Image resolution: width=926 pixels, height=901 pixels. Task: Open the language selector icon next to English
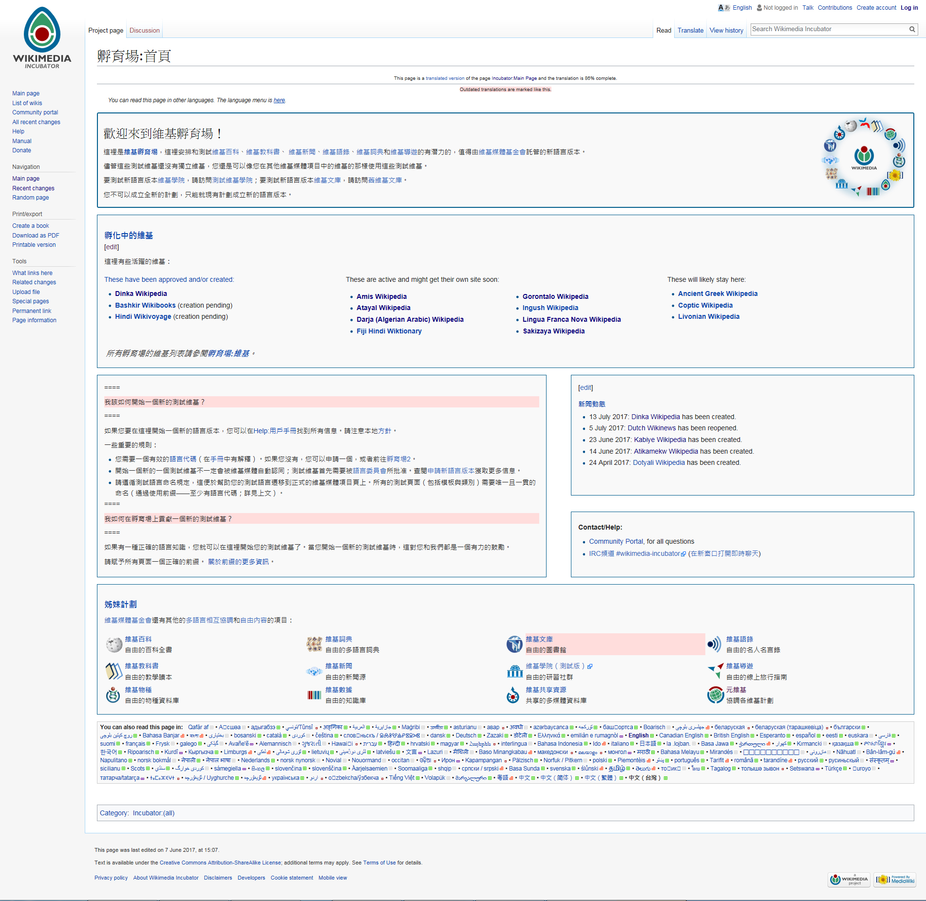click(x=723, y=8)
